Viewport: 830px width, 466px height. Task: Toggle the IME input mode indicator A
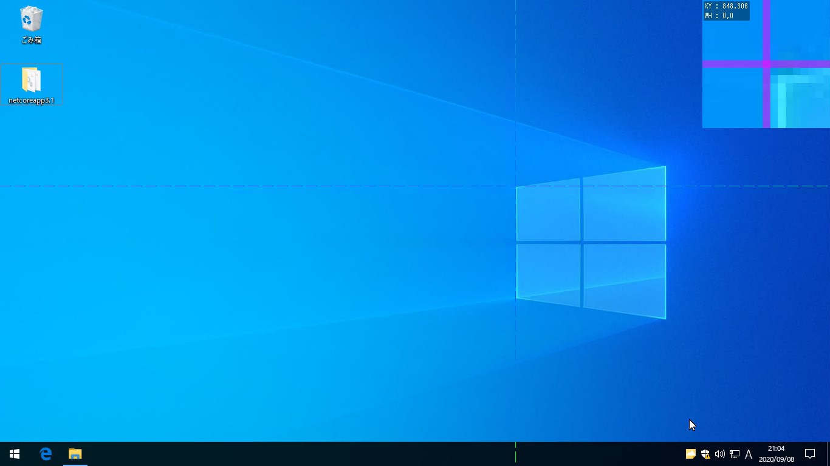(749, 454)
